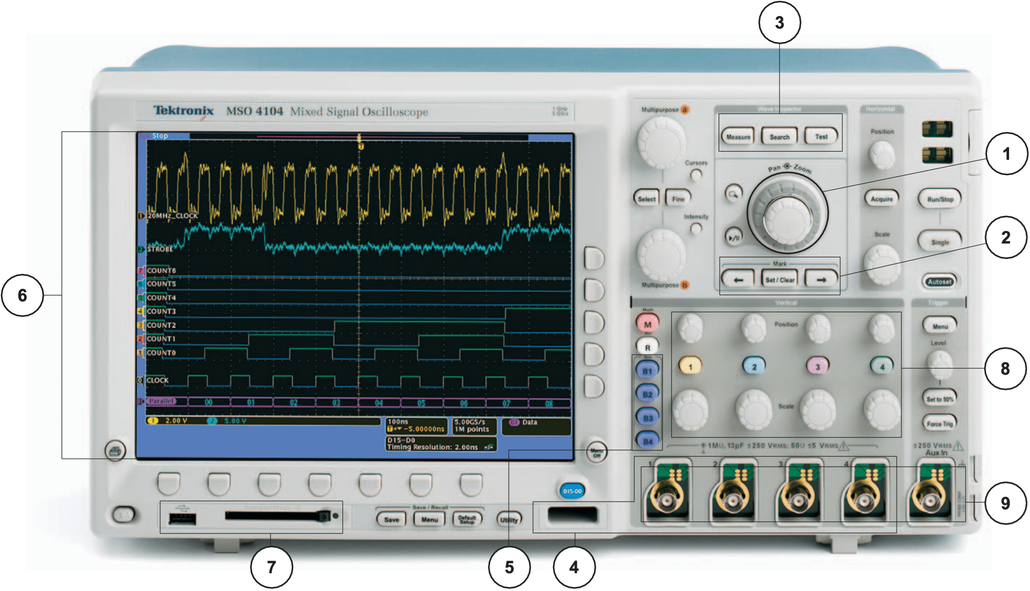Toggle blue channel 2 button

click(754, 366)
